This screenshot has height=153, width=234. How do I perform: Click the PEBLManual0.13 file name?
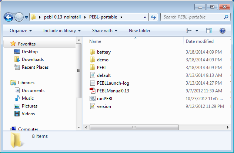pyautogui.click(x=113, y=91)
